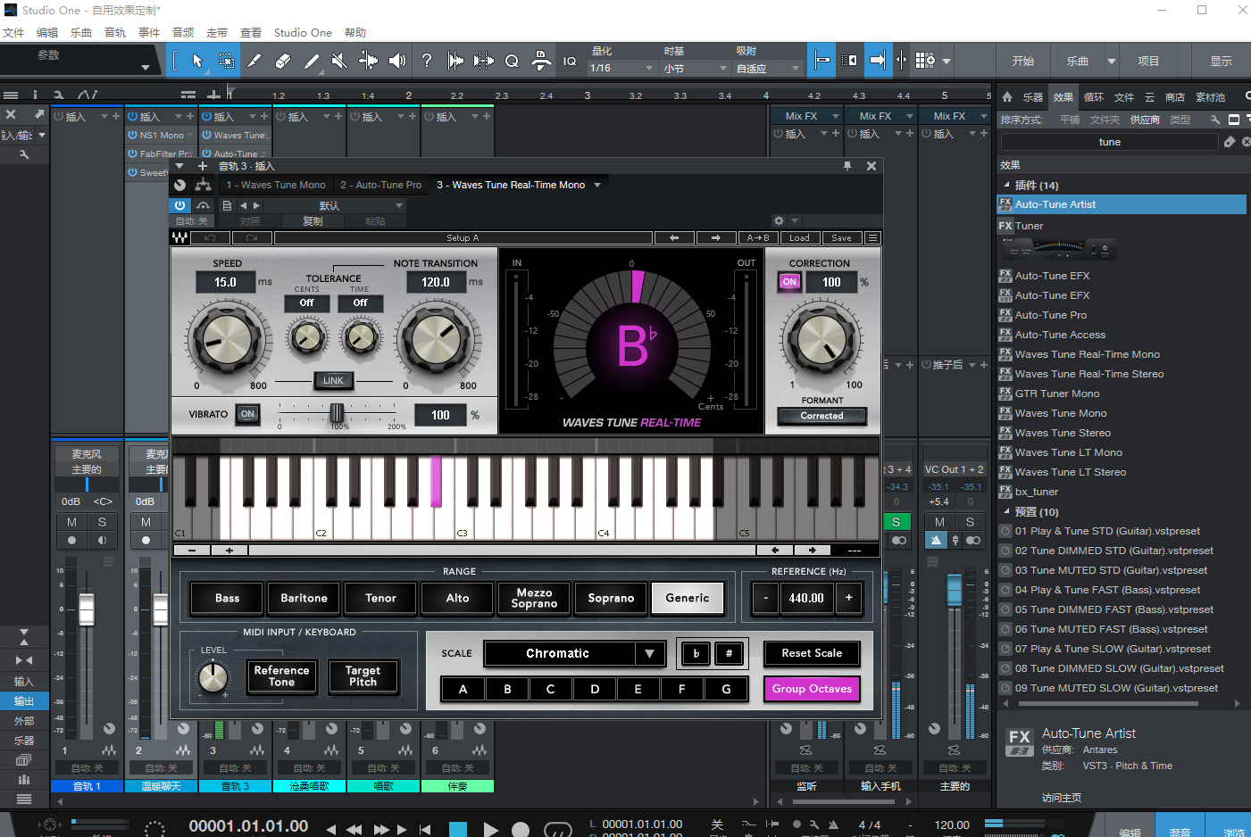Click the Waves logo icon

(x=180, y=238)
